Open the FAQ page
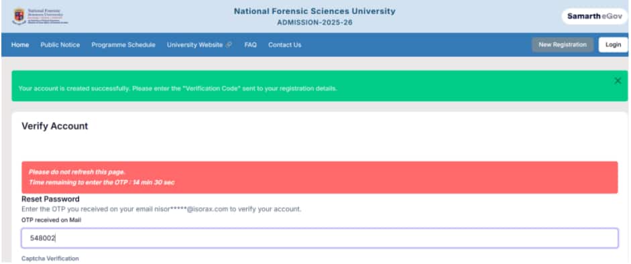This screenshot has width=631, height=264. pyautogui.click(x=250, y=45)
